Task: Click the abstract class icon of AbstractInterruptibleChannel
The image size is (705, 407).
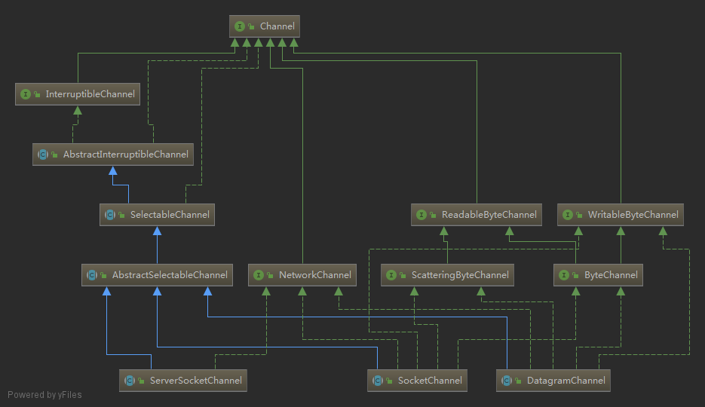Action: [x=43, y=155]
